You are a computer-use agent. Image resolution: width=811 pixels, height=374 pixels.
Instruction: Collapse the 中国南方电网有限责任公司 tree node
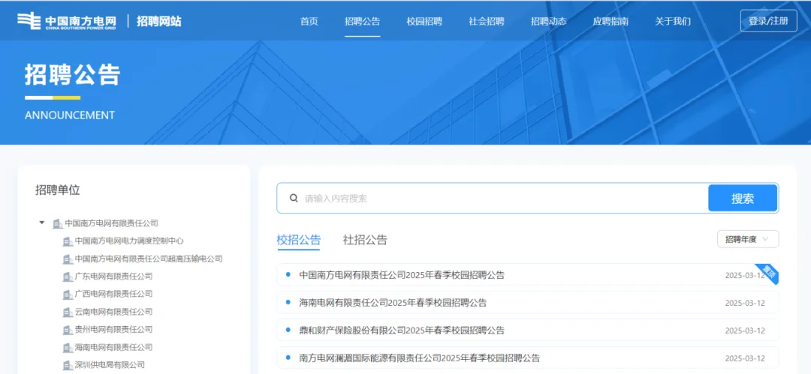click(42, 223)
